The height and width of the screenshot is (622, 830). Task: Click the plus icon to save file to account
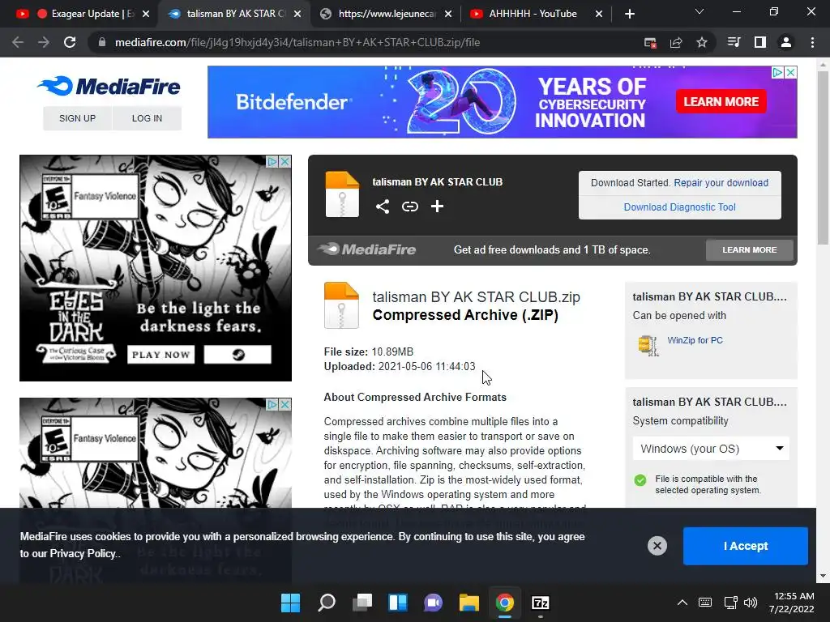(x=437, y=207)
